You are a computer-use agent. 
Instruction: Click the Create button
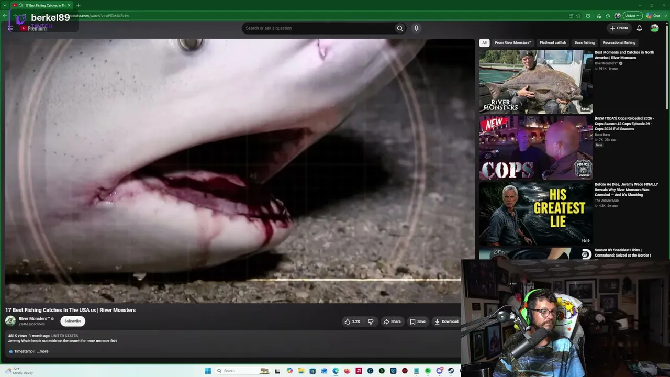tap(619, 28)
